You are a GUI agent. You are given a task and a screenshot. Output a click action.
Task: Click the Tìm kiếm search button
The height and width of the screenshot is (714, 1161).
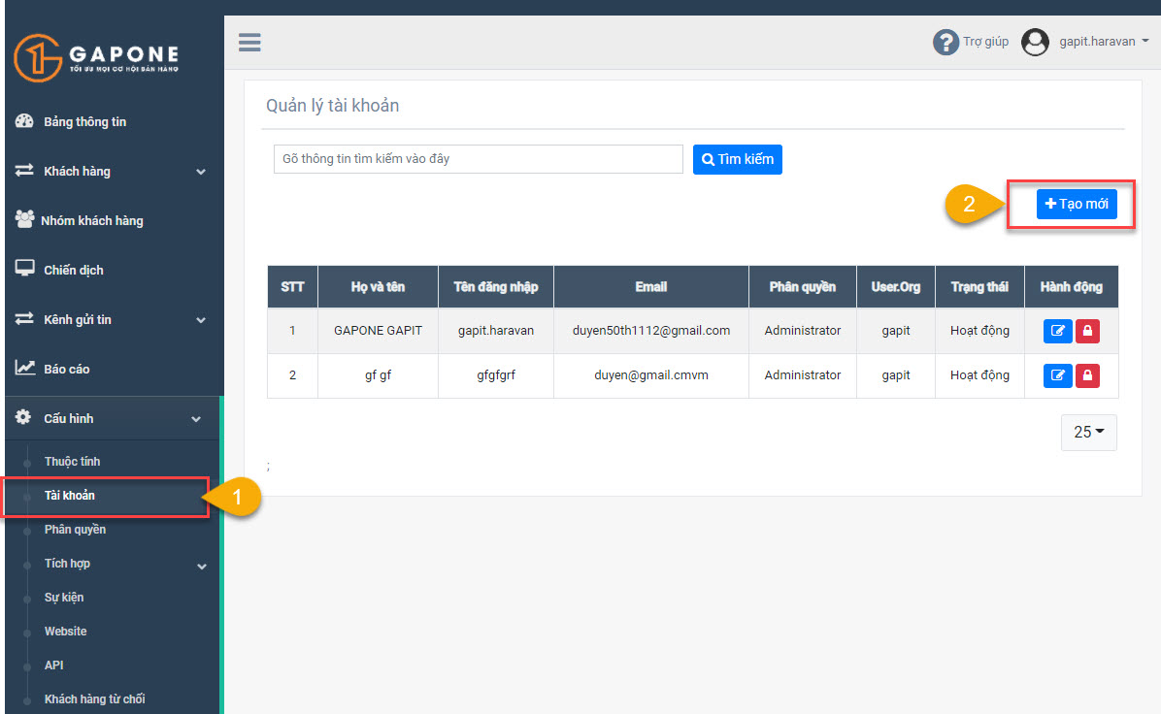point(738,159)
